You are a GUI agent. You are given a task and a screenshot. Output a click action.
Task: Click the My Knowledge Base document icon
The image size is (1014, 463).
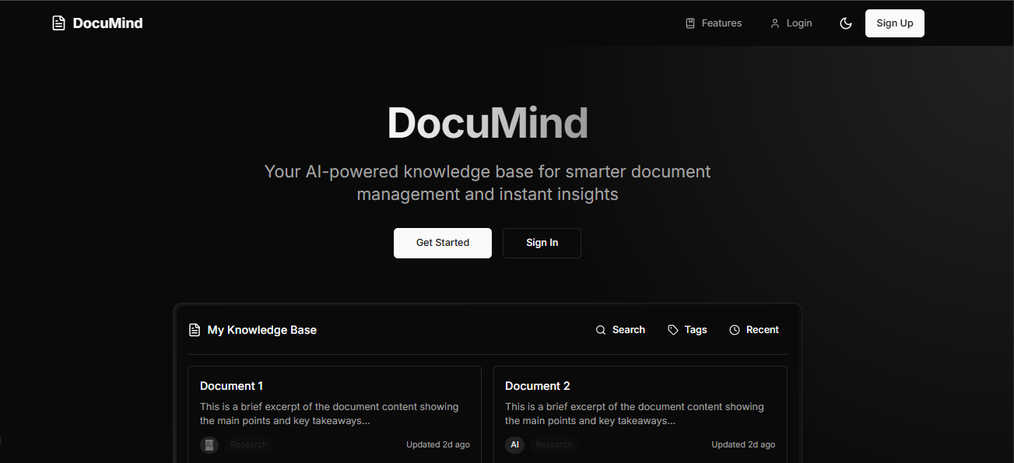coord(195,330)
